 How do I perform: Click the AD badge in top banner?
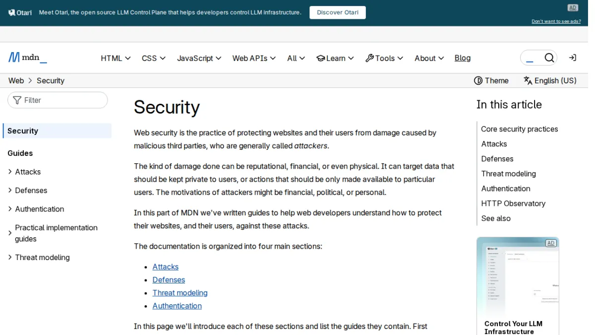click(x=573, y=7)
